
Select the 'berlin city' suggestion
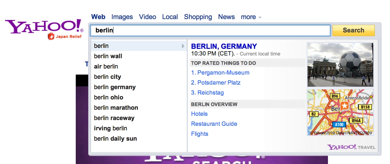[x=139, y=77]
